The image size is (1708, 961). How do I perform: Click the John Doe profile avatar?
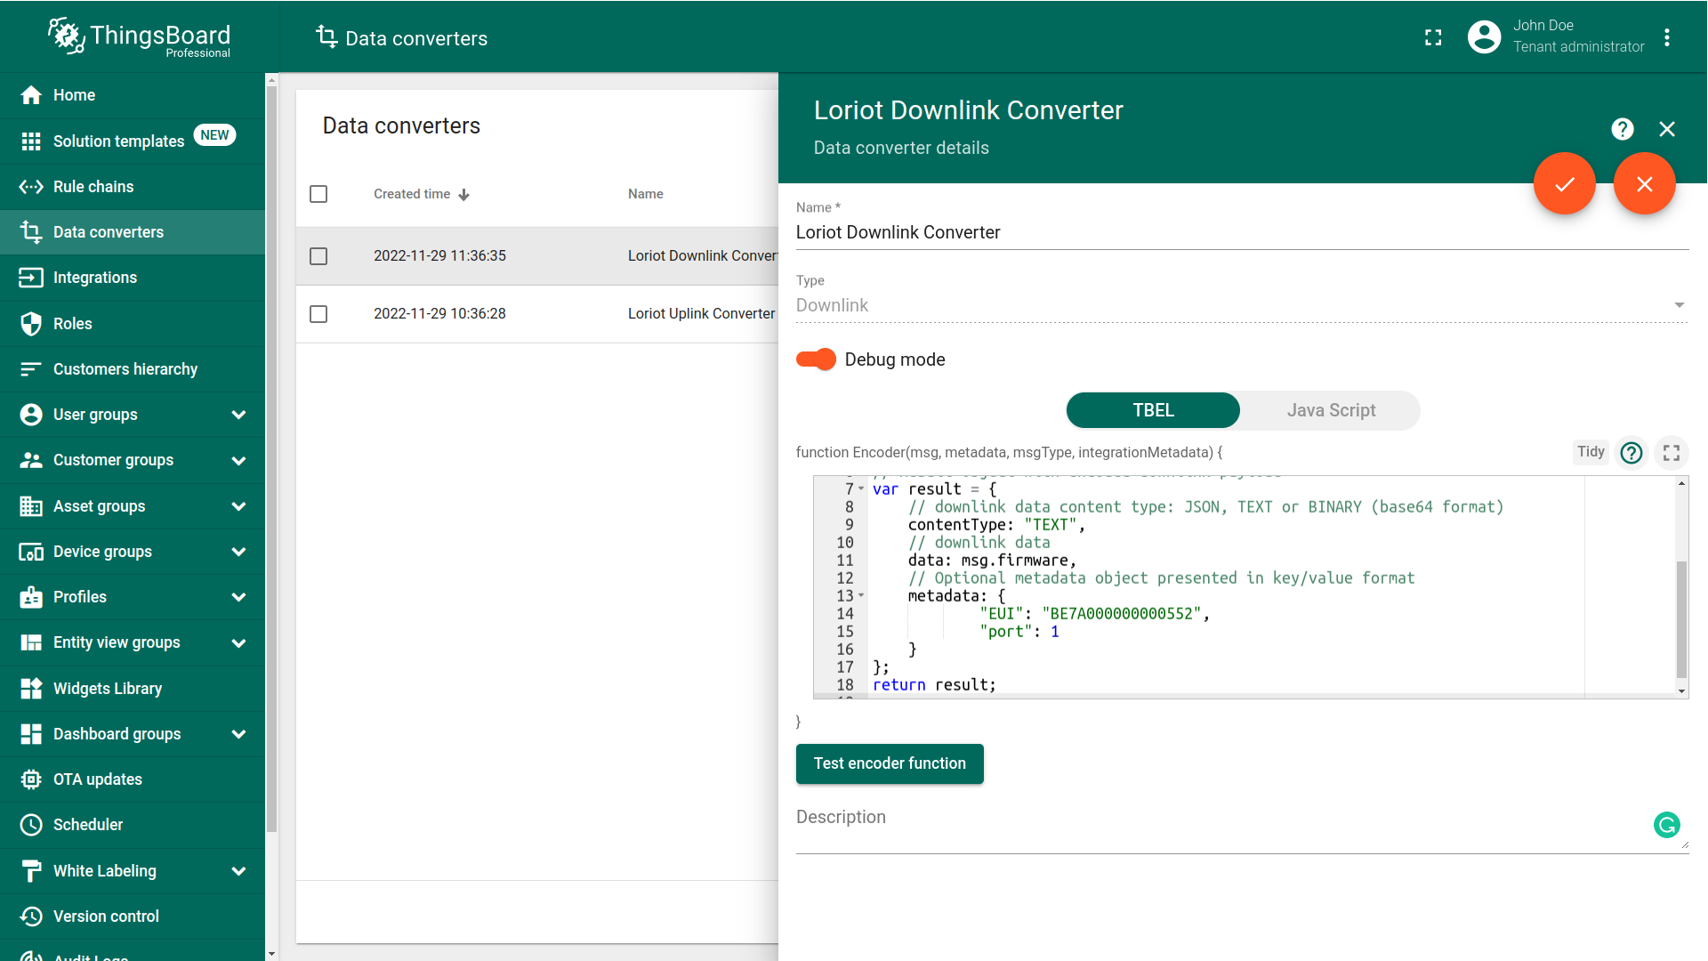(1484, 37)
